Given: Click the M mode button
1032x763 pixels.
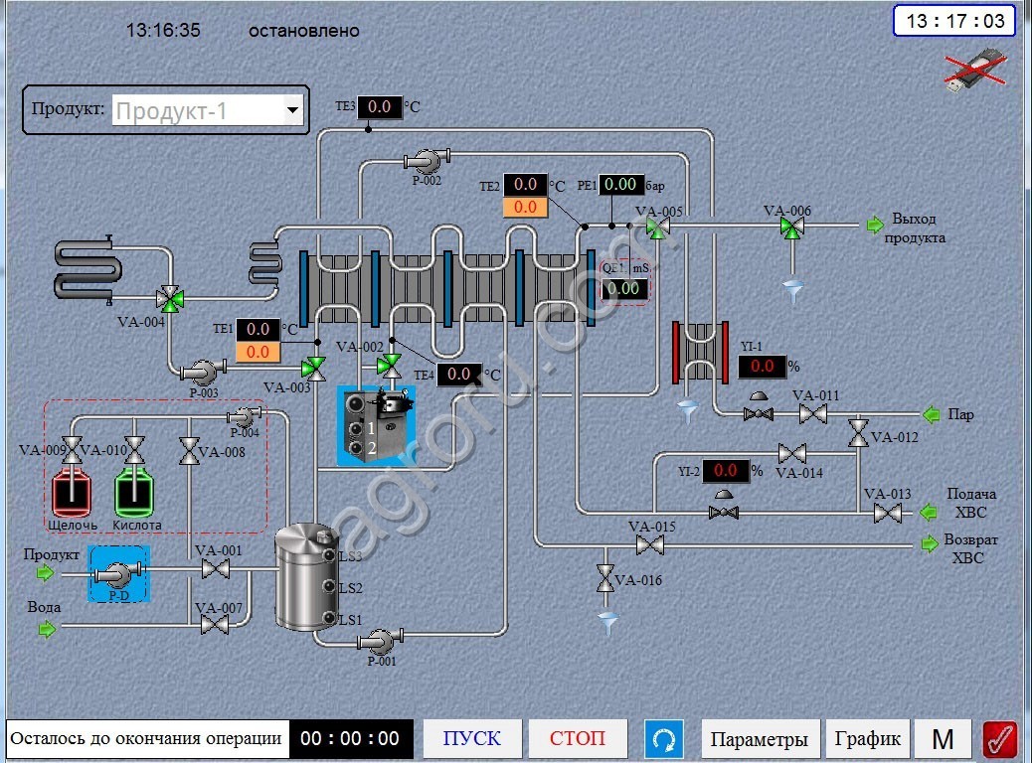Looking at the screenshot, I should (943, 739).
